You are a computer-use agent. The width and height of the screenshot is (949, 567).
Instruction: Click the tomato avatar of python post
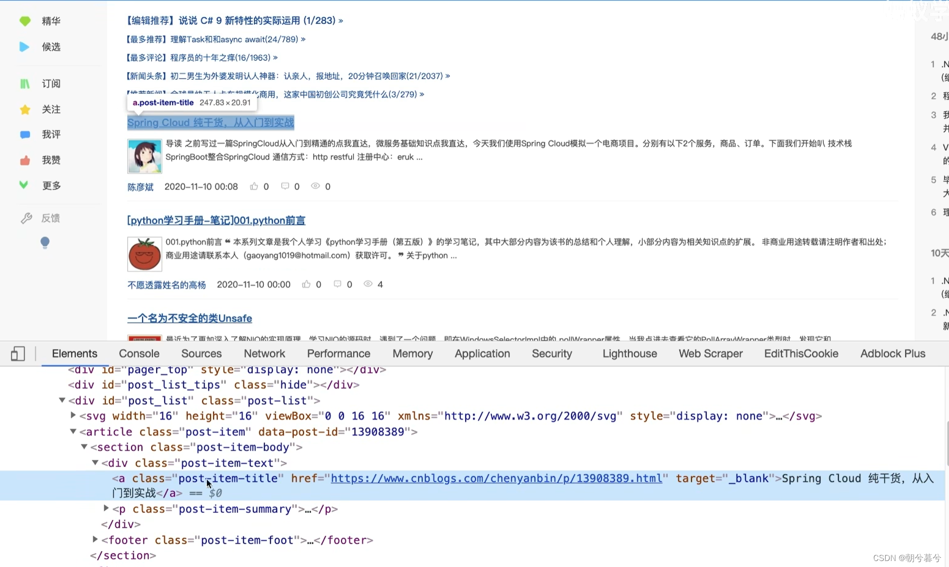(x=145, y=254)
